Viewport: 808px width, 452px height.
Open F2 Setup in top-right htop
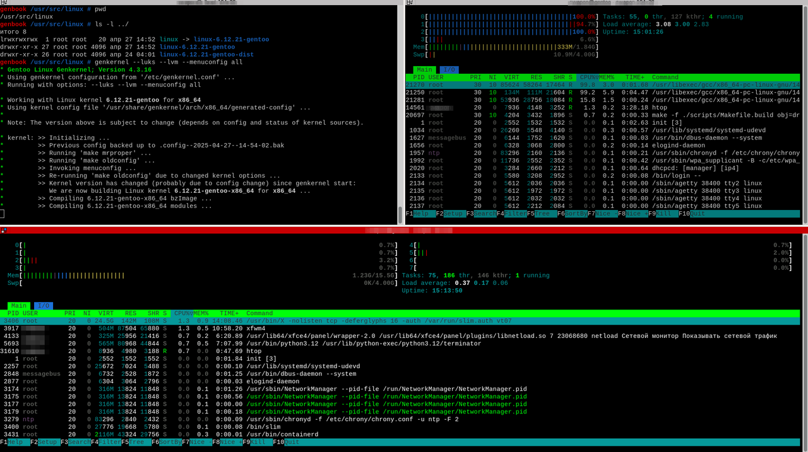pyautogui.click(x=451, y=214)
